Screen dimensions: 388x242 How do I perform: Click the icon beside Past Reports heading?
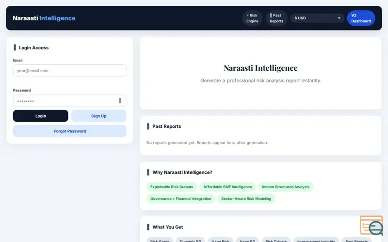click(x=148, y=126)
